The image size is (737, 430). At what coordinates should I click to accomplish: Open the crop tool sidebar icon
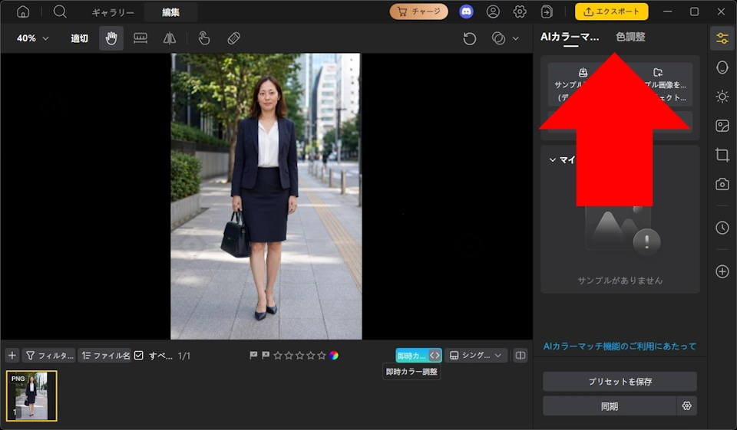coord(722,155)
